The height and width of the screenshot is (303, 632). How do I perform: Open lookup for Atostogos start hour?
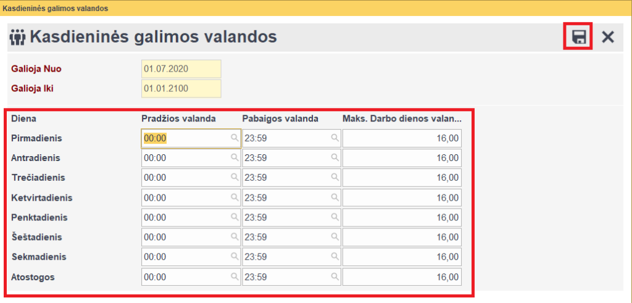pos(235,277)
